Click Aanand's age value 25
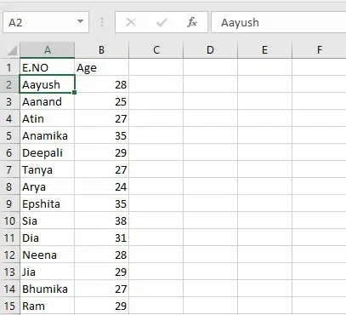The image size is (346, 315). [x=101, y=101]
